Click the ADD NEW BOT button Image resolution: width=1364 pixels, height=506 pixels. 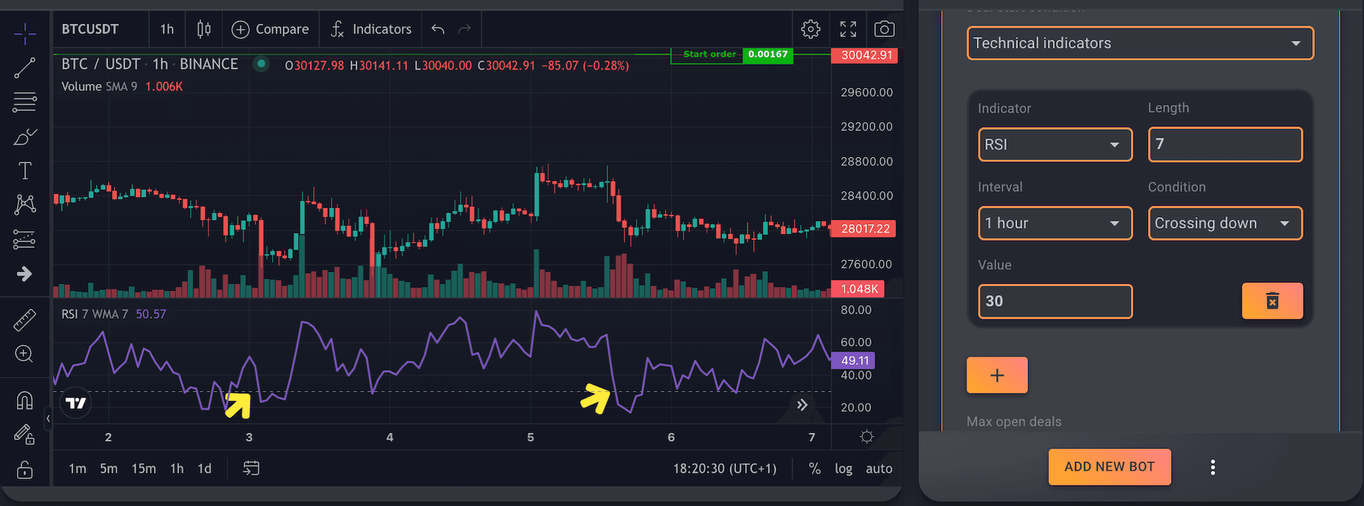click(x=1109, y=467)
